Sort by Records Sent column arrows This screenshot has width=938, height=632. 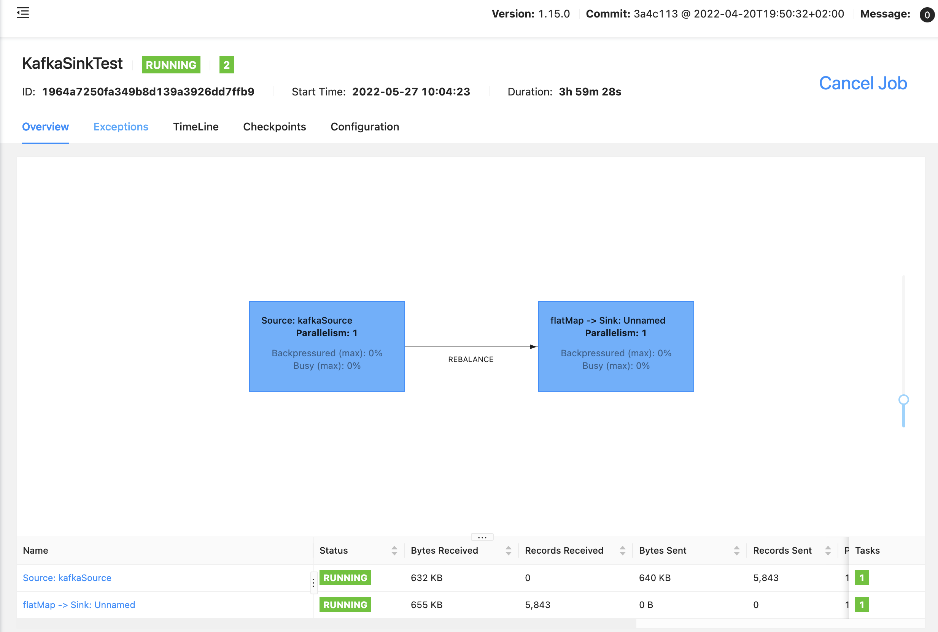pos(828,551)
